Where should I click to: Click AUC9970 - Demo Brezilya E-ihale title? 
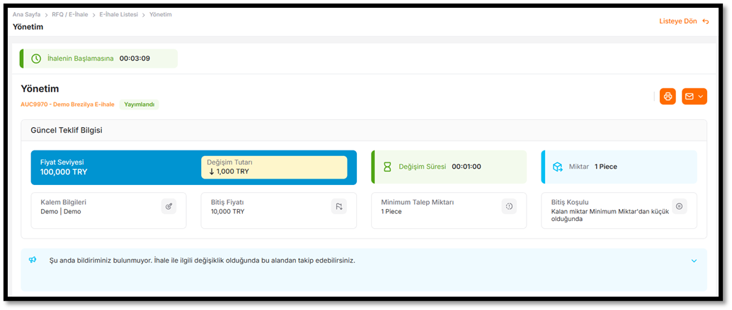[67, 105]
